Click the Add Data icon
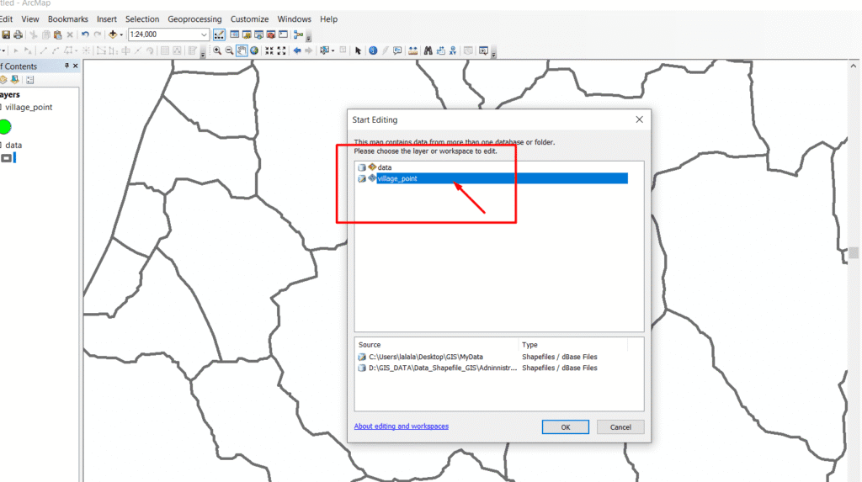Screen dimensions: 862x482 click(x=112, y=34)
